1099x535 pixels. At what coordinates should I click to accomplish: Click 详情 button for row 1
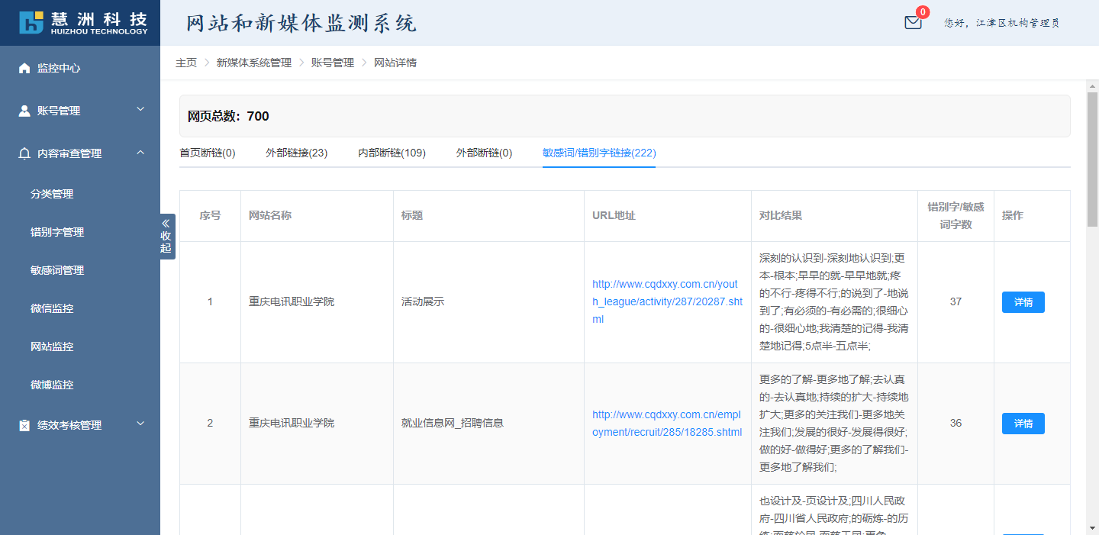point(1023,302)
